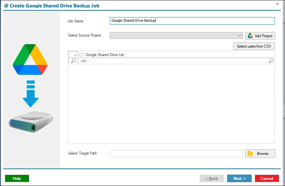Click Select users from CSV button
Image resolution: width=285 pixels, height=186 pixels.
click(254, 46)
